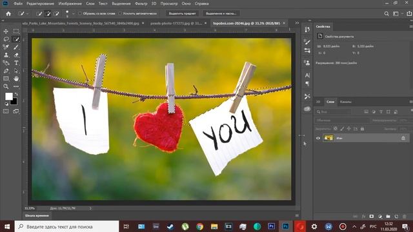Image resolution: width=413 pixels, height=232 pixels.
Task: Delete the layer using trash icon
Action: coord(405,217)
